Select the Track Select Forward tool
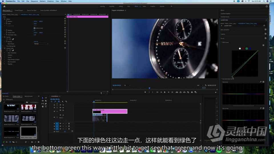 tap(46, 98)
